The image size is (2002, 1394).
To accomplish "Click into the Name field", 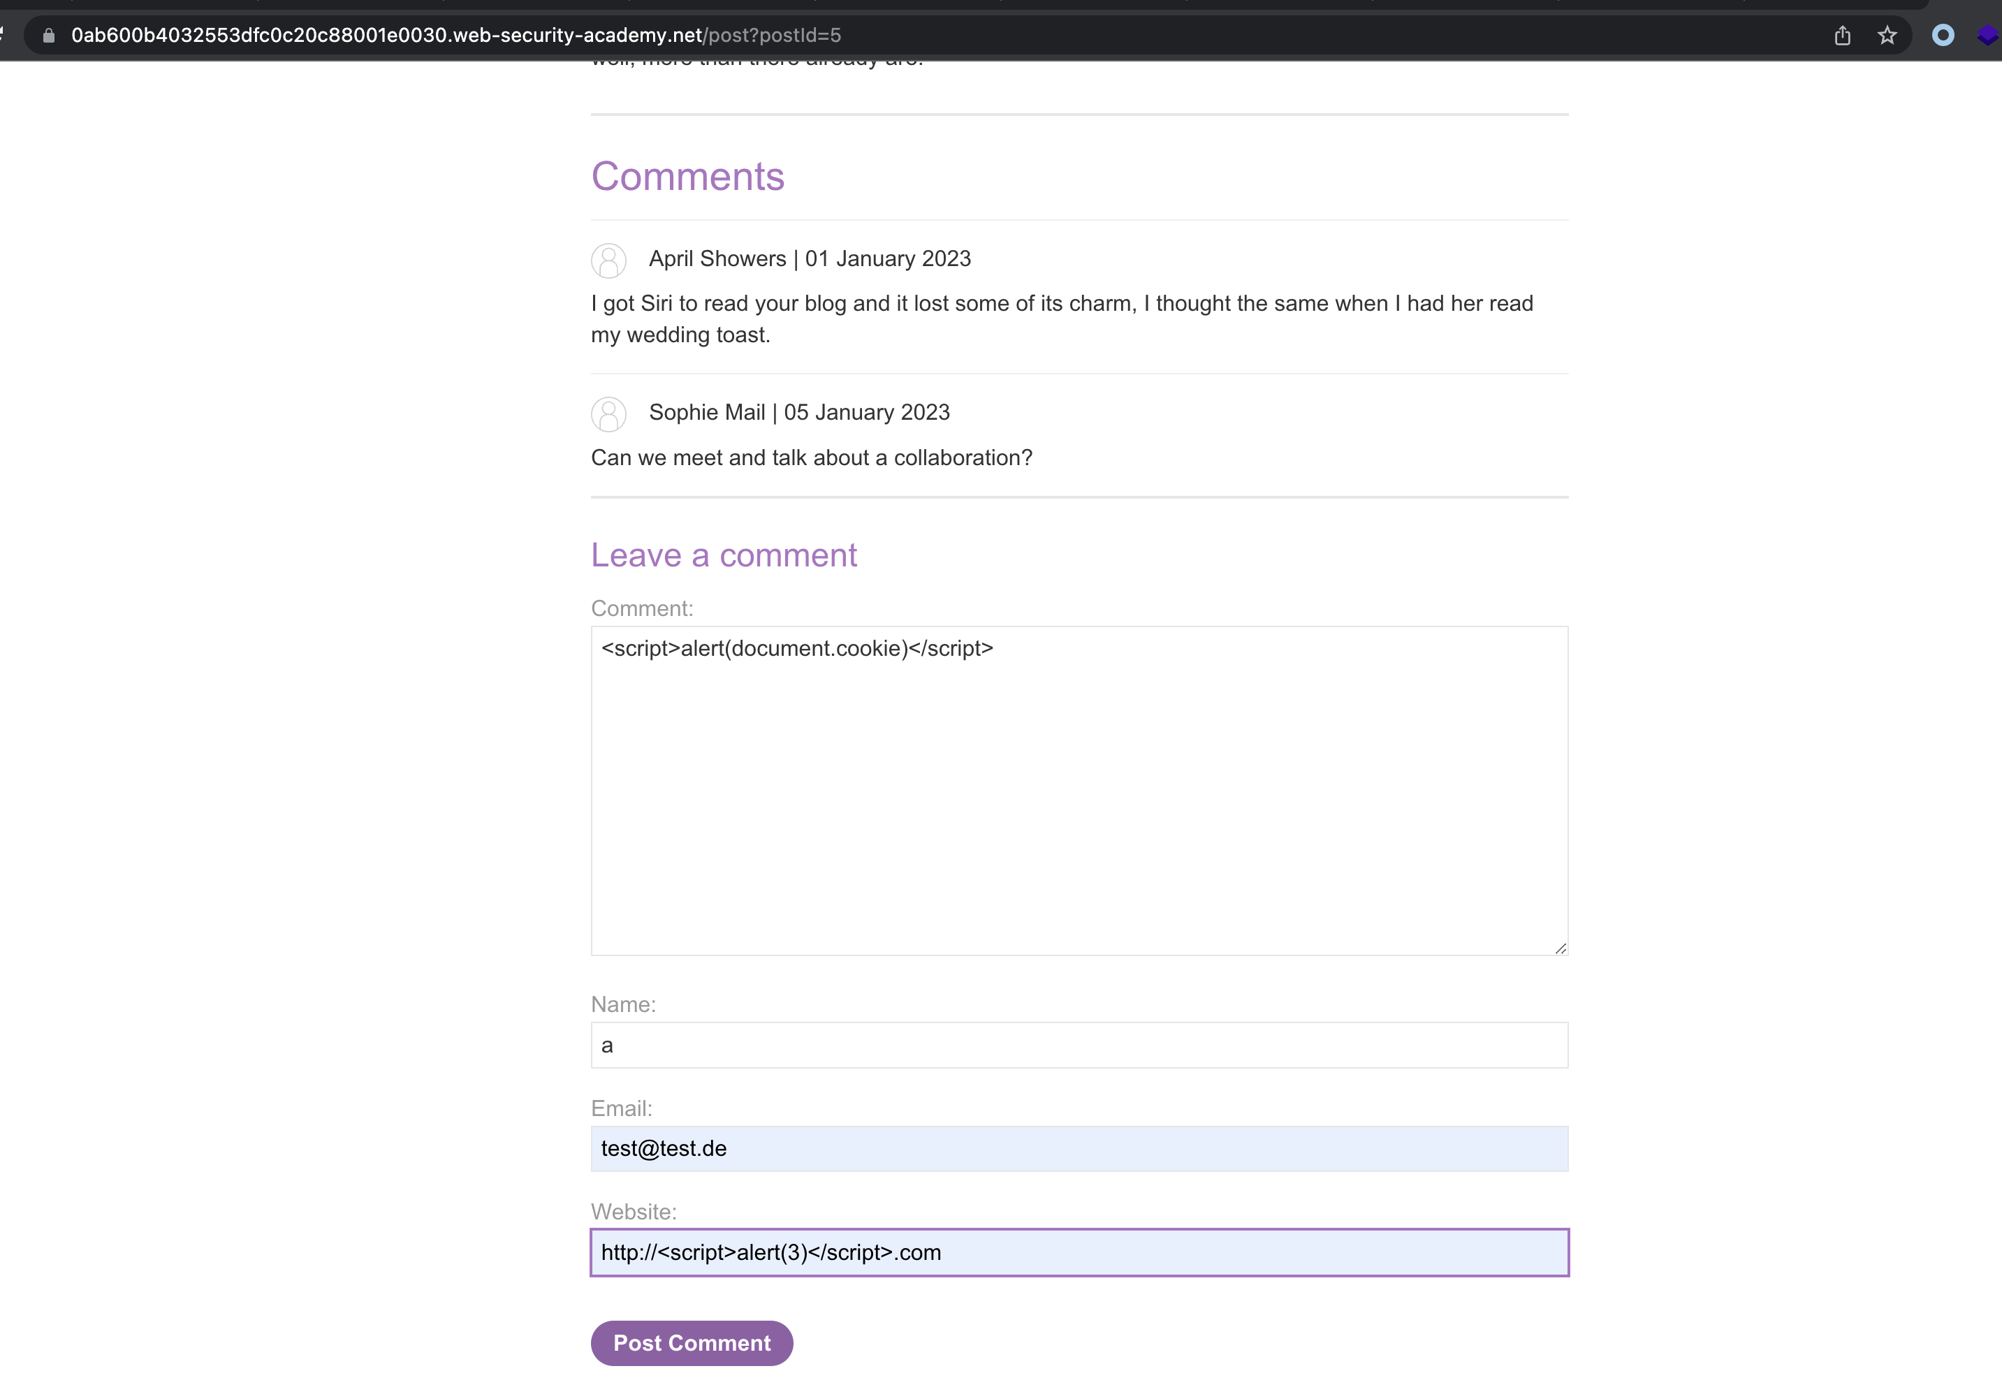I will [1079, 1045].
